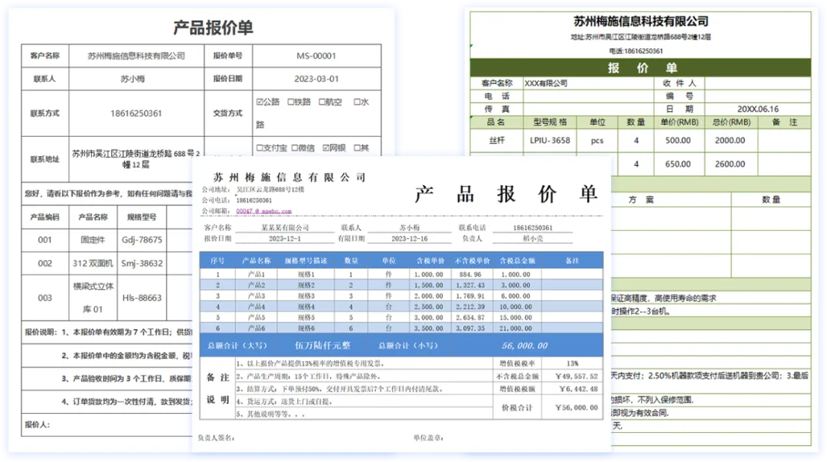Select the 13% VAT rate cell
This screenshot has height=462, width=827.
pos(572,363)
